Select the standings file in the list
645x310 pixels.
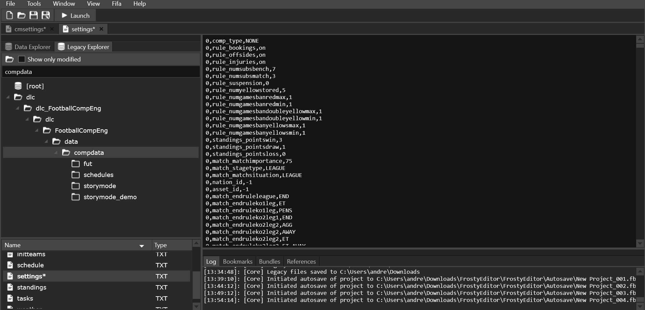pos(32,287)
